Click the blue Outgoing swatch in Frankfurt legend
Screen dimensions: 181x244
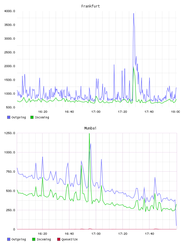[x=9, y=117]
